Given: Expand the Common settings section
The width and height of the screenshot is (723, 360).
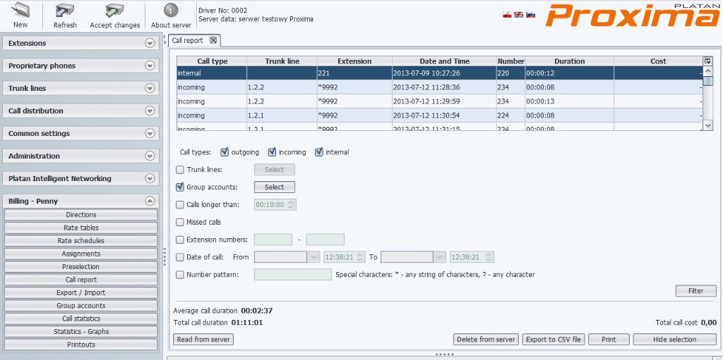Looking at the screenshot, I should (x=150, y=134).
